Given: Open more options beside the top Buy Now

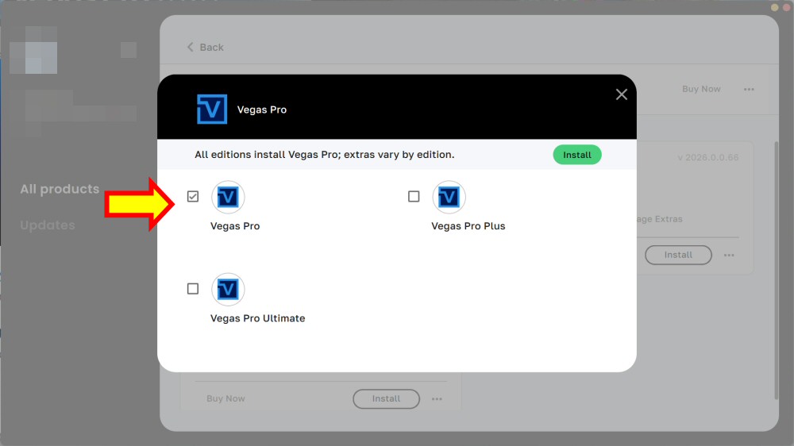Looking at the screenshot, I should pos(749,90).
